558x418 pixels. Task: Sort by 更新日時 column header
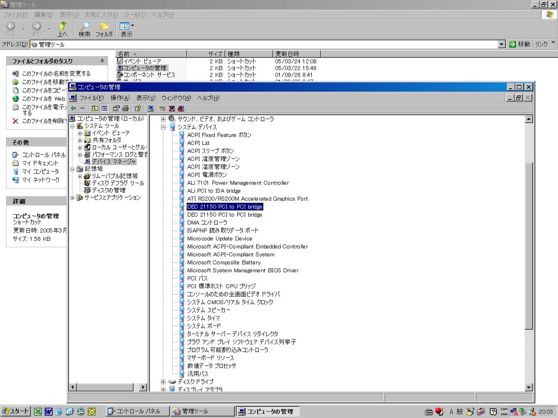(x=297, y=54)
